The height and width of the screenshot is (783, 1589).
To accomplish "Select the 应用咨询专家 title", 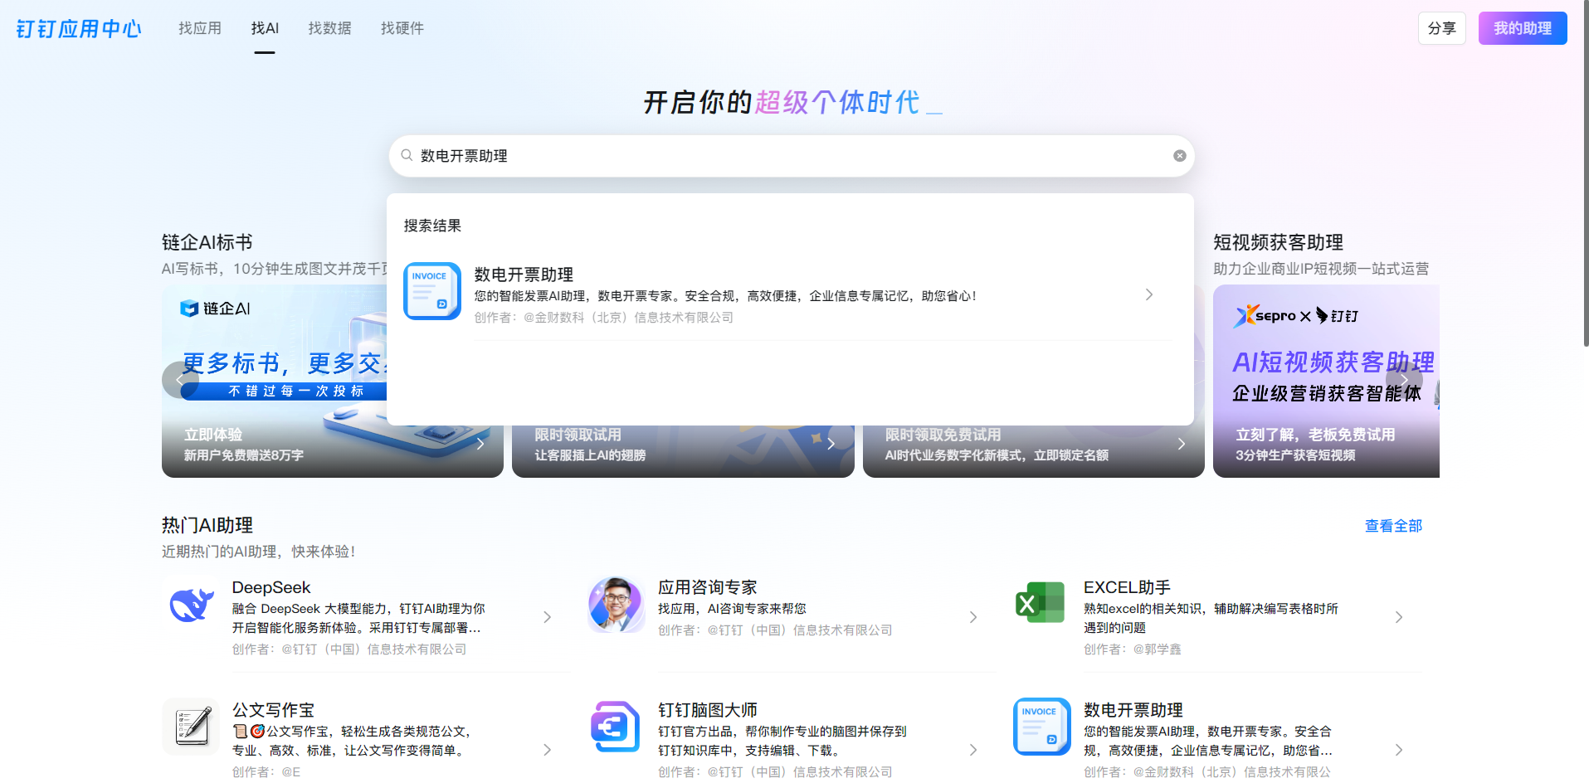I will tap(707, 587).
